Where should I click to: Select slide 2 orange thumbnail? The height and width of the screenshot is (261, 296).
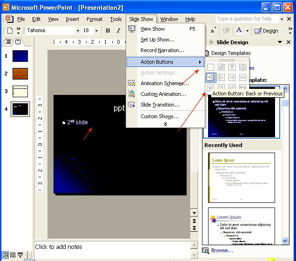pyautogui.click(x=20, y=74)
